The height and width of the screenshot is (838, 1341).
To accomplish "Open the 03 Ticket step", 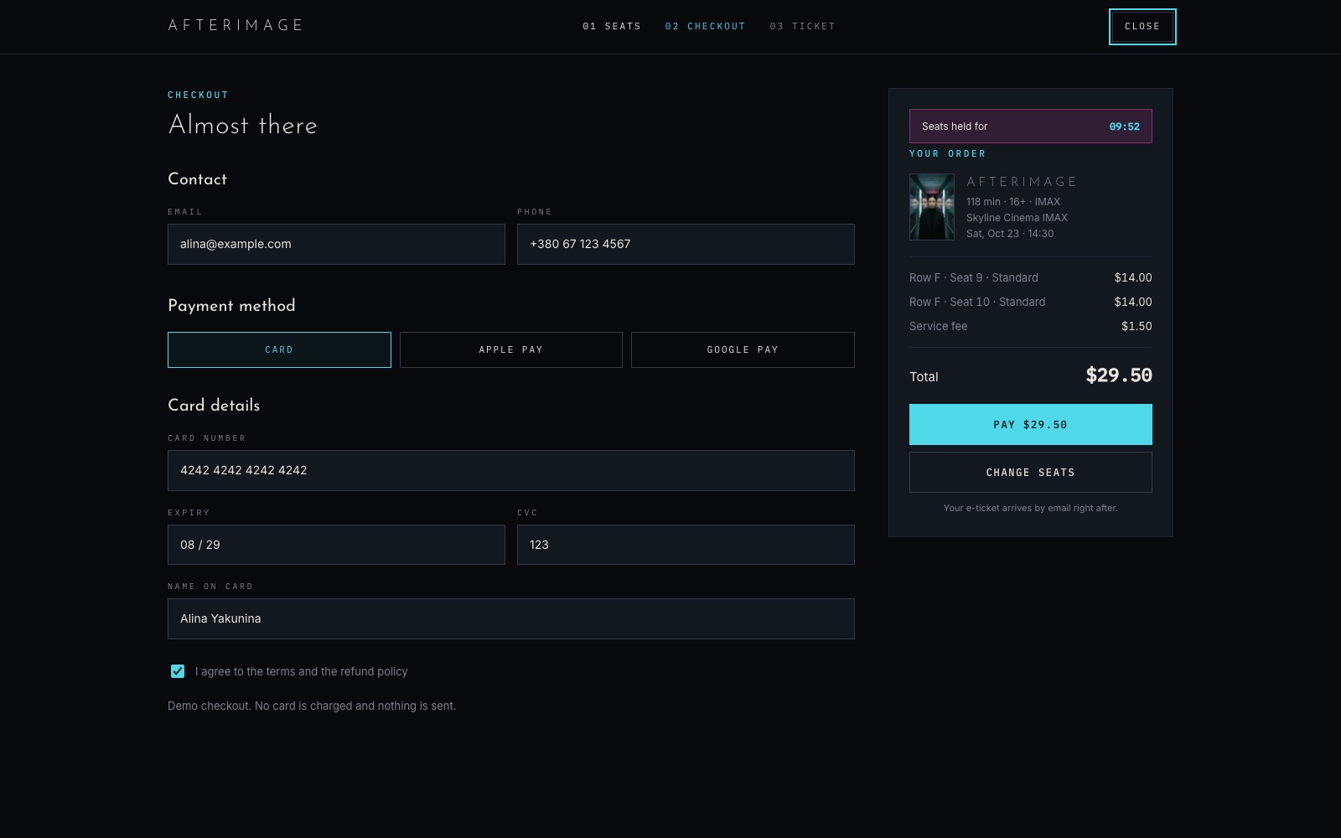I will point(802,26).
